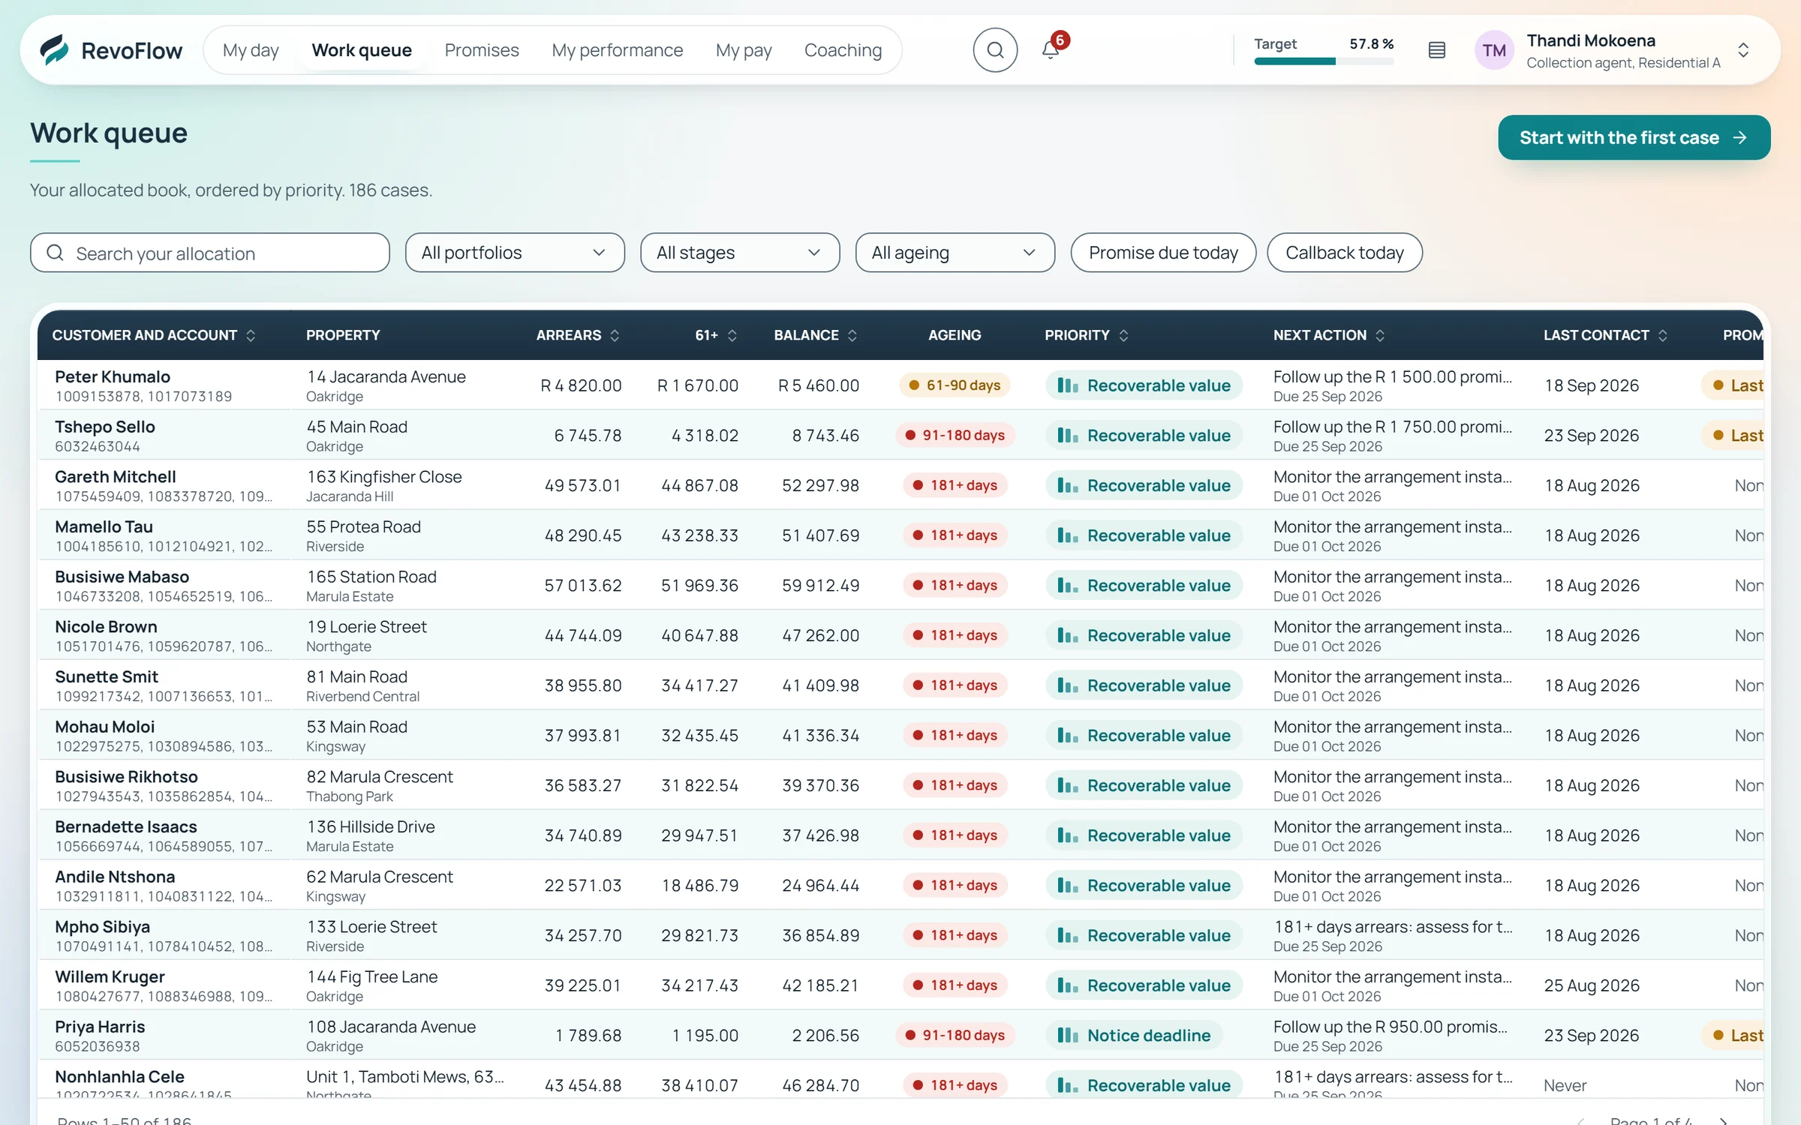
Task: Sort by Balance column arrows
Action: [x=852, y=335]
